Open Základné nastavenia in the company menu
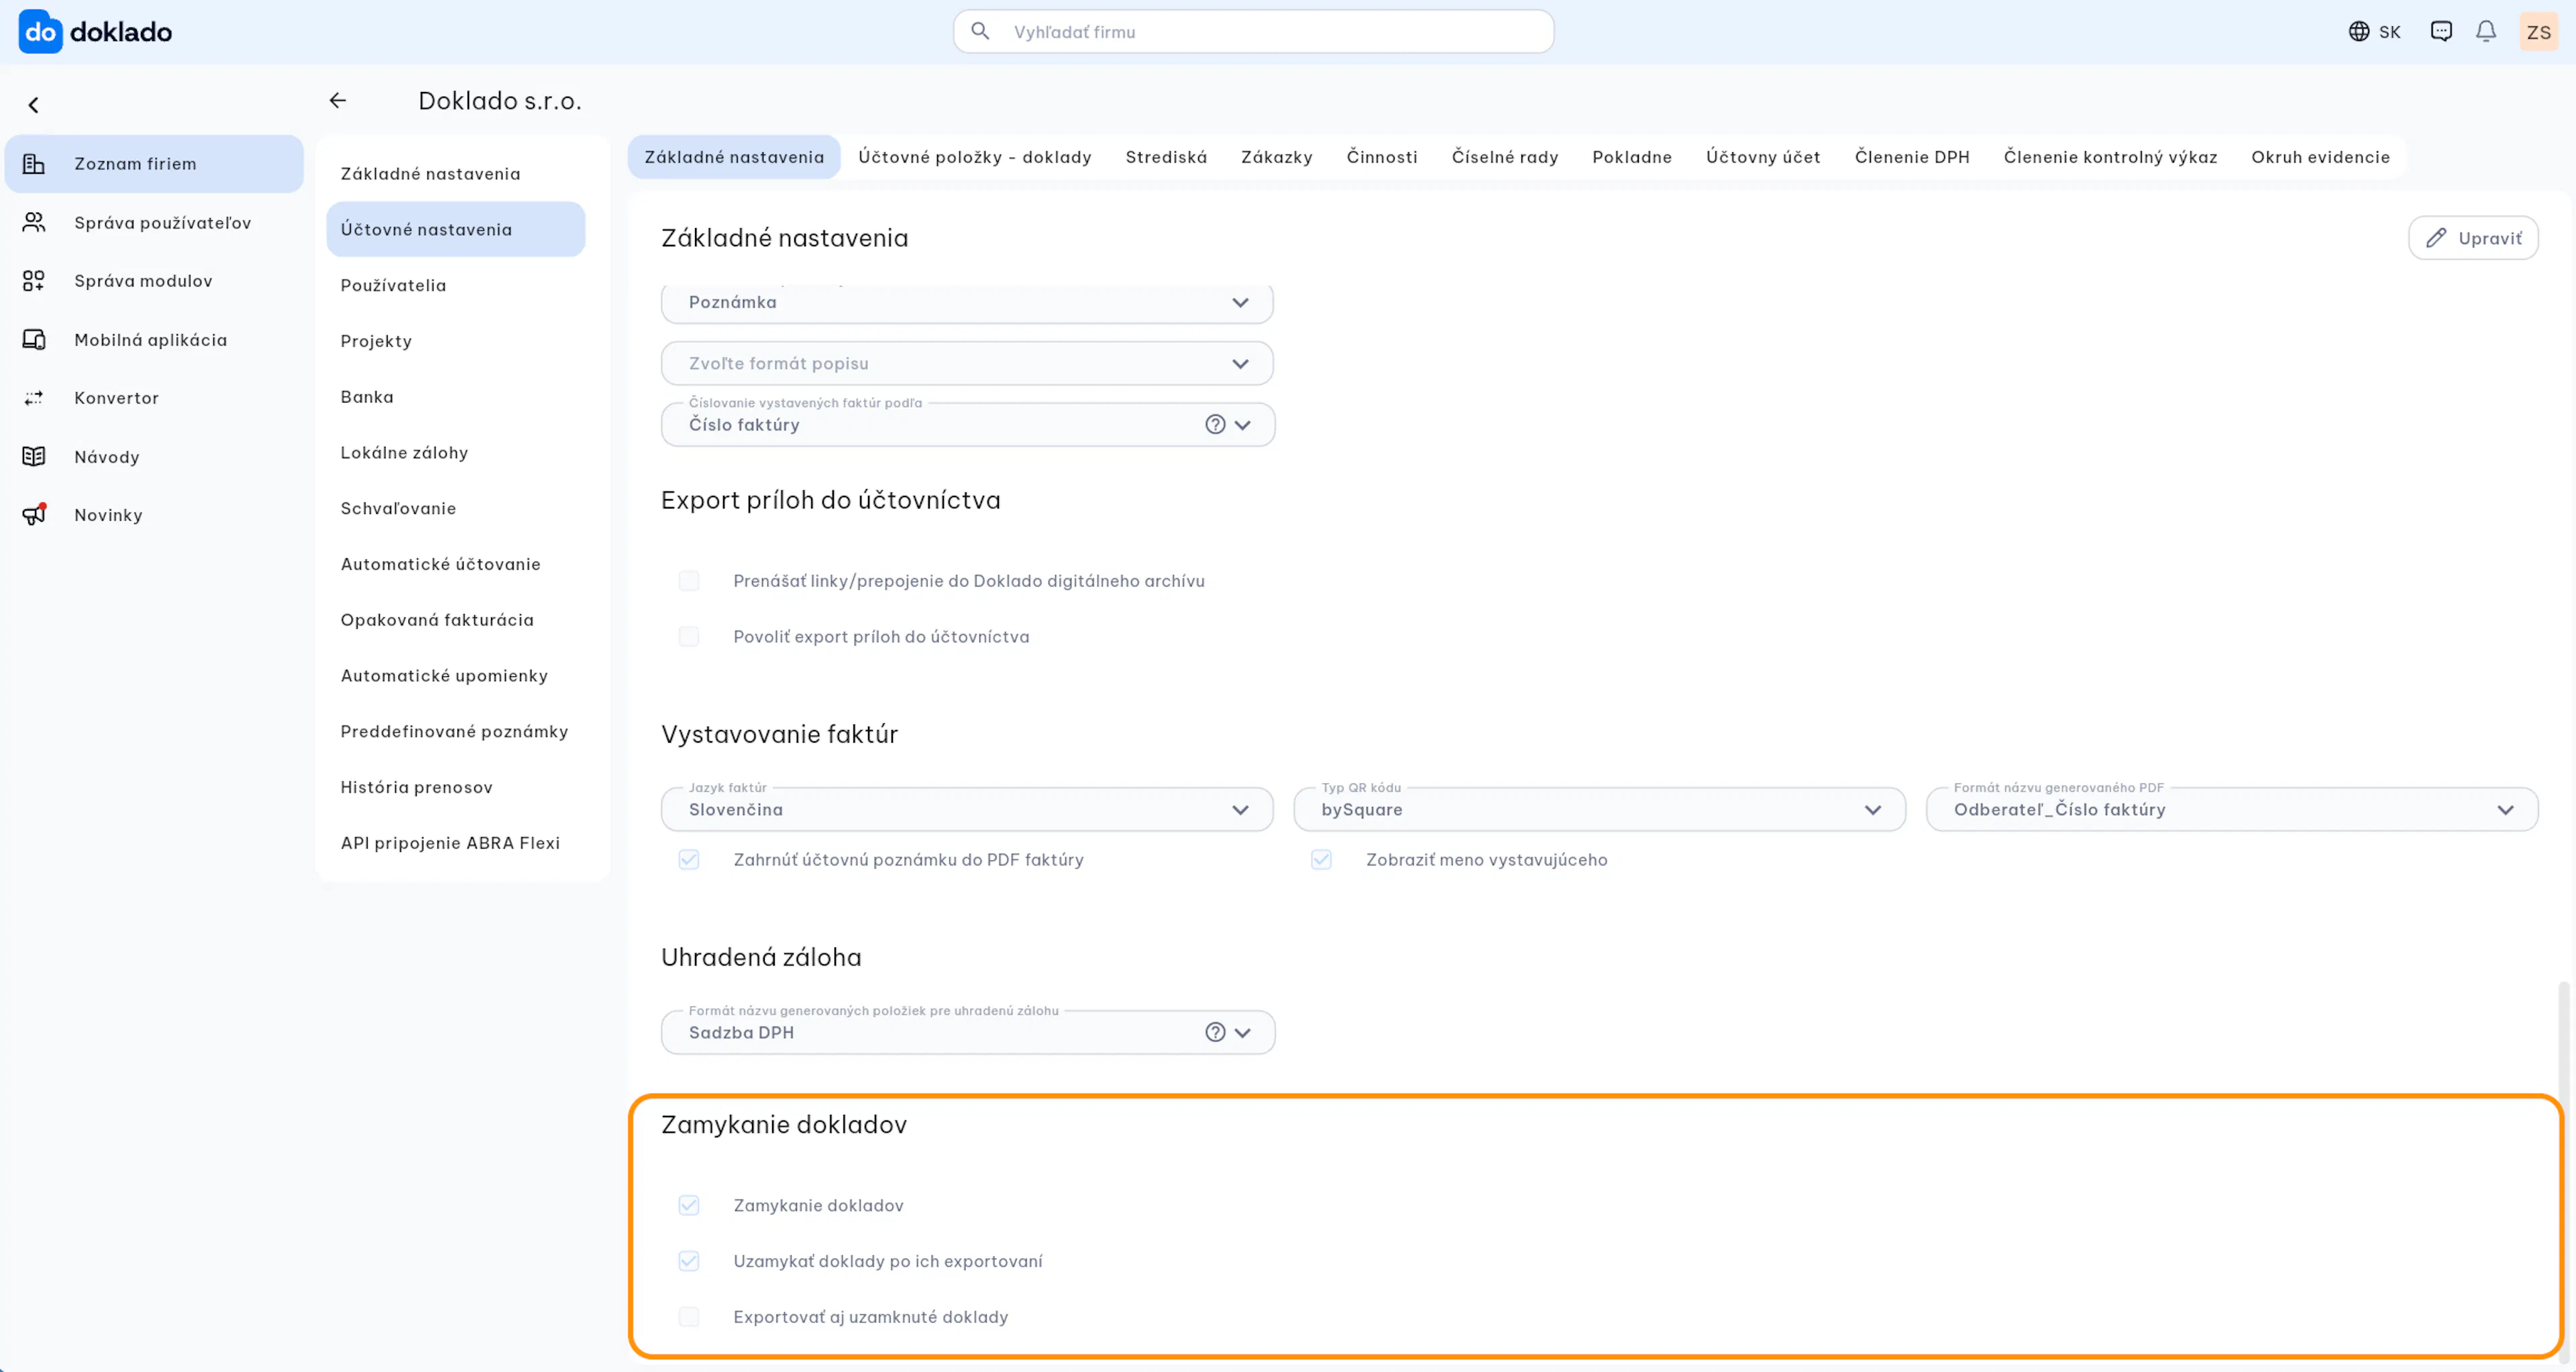 (x=456, y=174)
